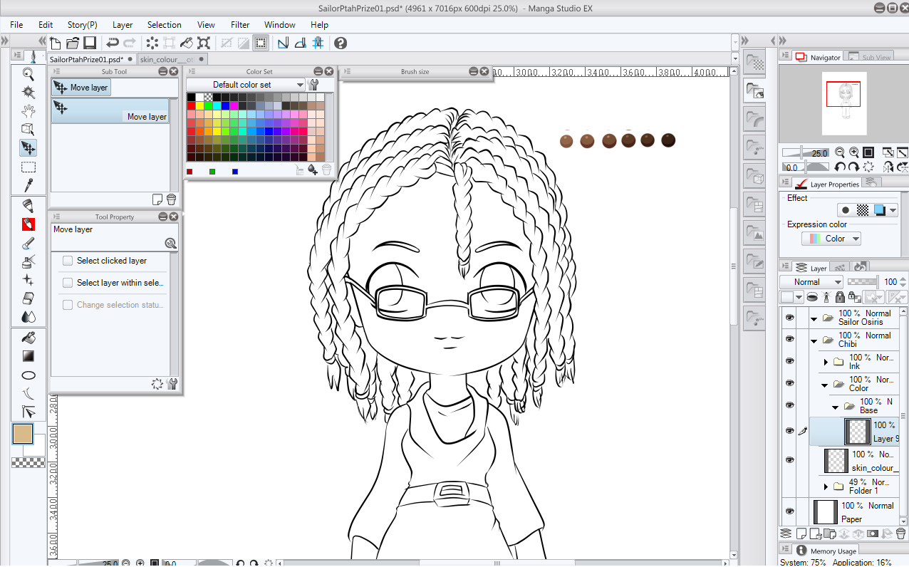Collapse the Color folder
The width and height of the screenshot is (909, 567).
[824, 385]
